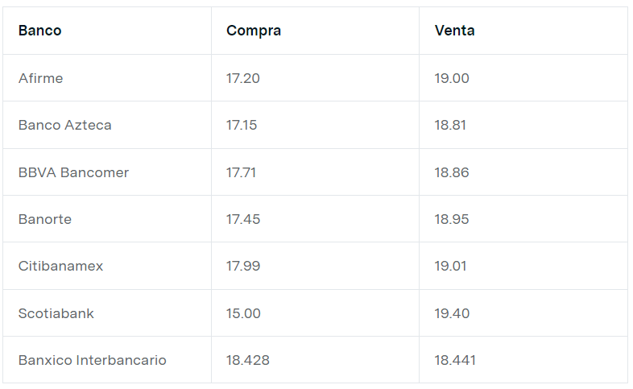Click Banxico compra value 18.428

[x=248, y=360]
